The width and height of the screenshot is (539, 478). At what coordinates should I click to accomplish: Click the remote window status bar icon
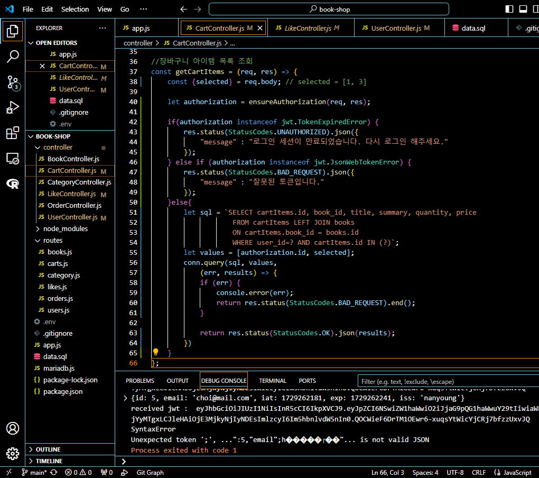point(9,473)
